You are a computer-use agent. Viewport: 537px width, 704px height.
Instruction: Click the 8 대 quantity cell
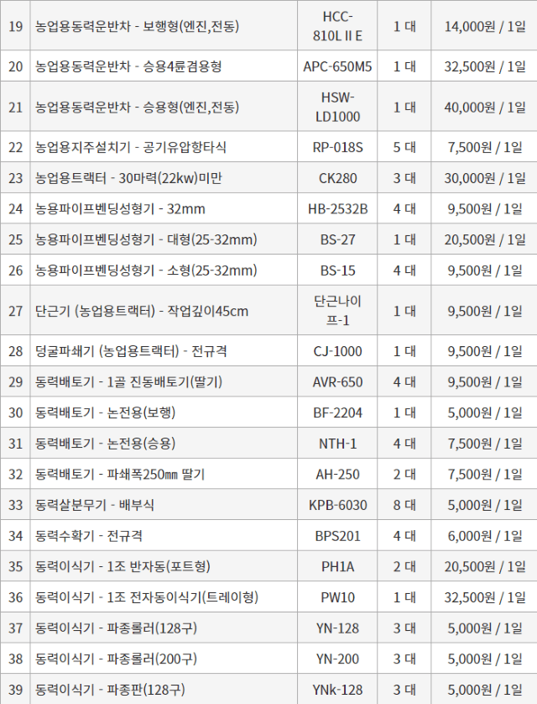pos(404,505)
